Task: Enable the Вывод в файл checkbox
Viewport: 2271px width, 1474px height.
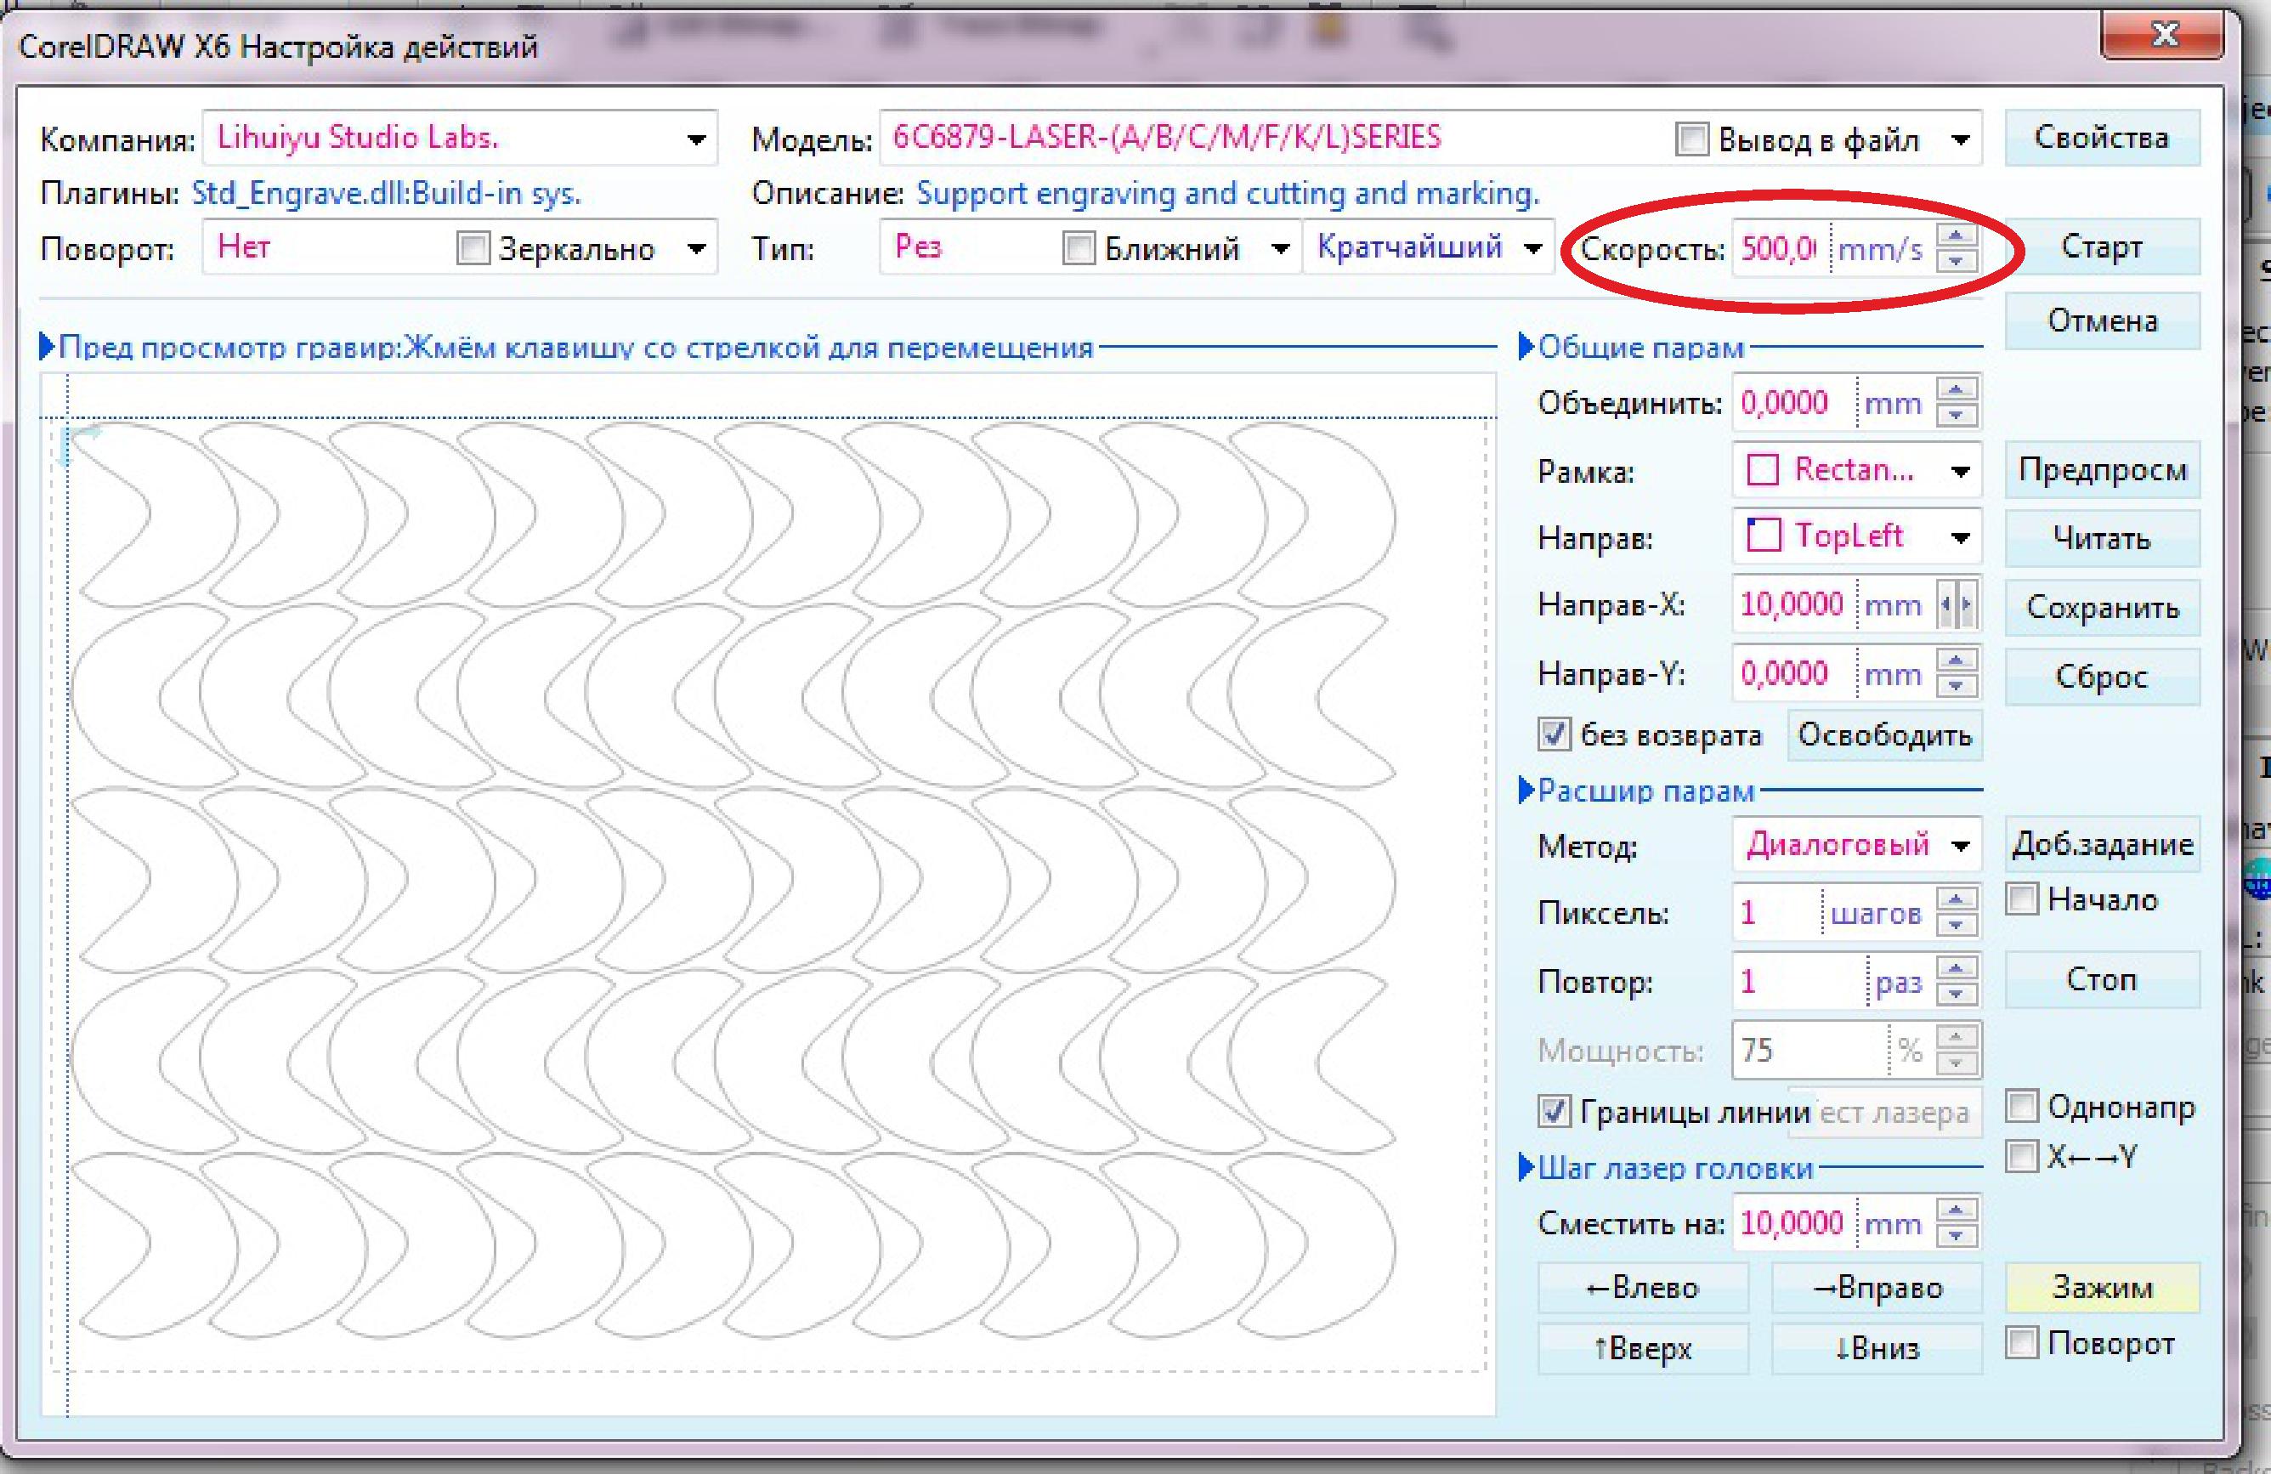Action: click(x=1692, y=139)
